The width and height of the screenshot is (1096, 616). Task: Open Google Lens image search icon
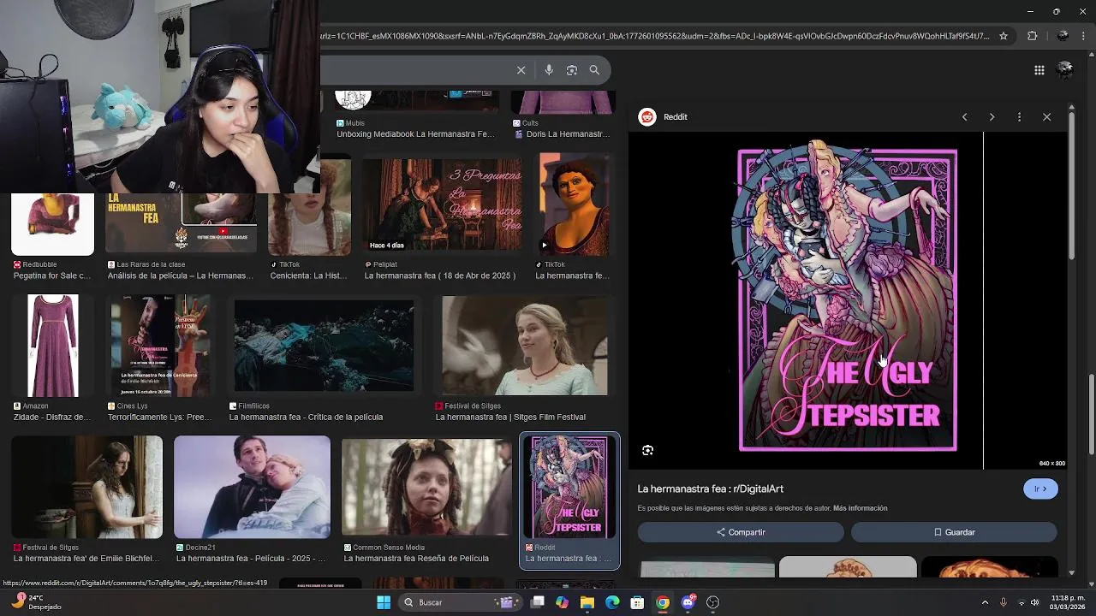point(572,70)
